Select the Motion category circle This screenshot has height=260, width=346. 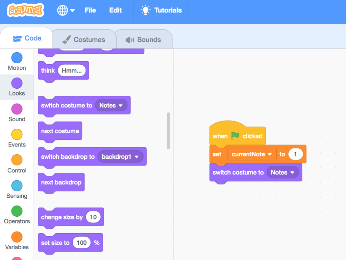(x=17, y=58)
